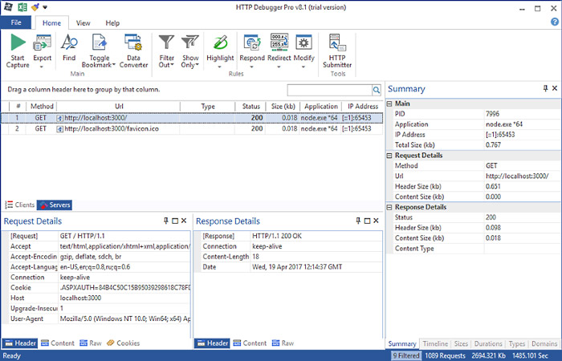Click the Toggle Bookmark icon
The height and width of the screenshot is (361, 562).
click(99, 43)
